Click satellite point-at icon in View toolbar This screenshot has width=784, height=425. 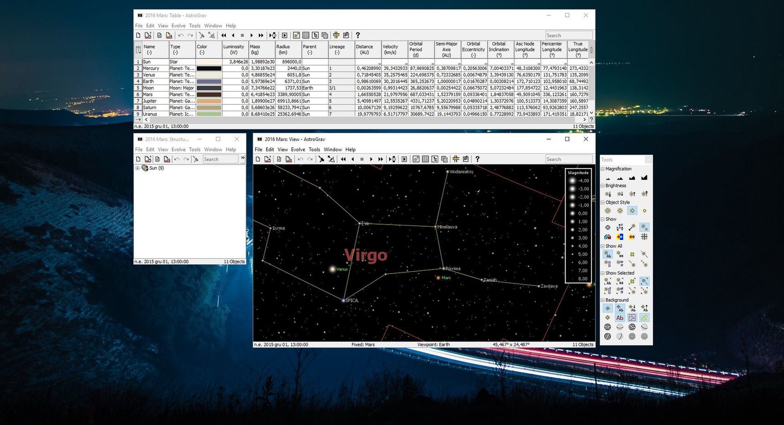(331, 159)
